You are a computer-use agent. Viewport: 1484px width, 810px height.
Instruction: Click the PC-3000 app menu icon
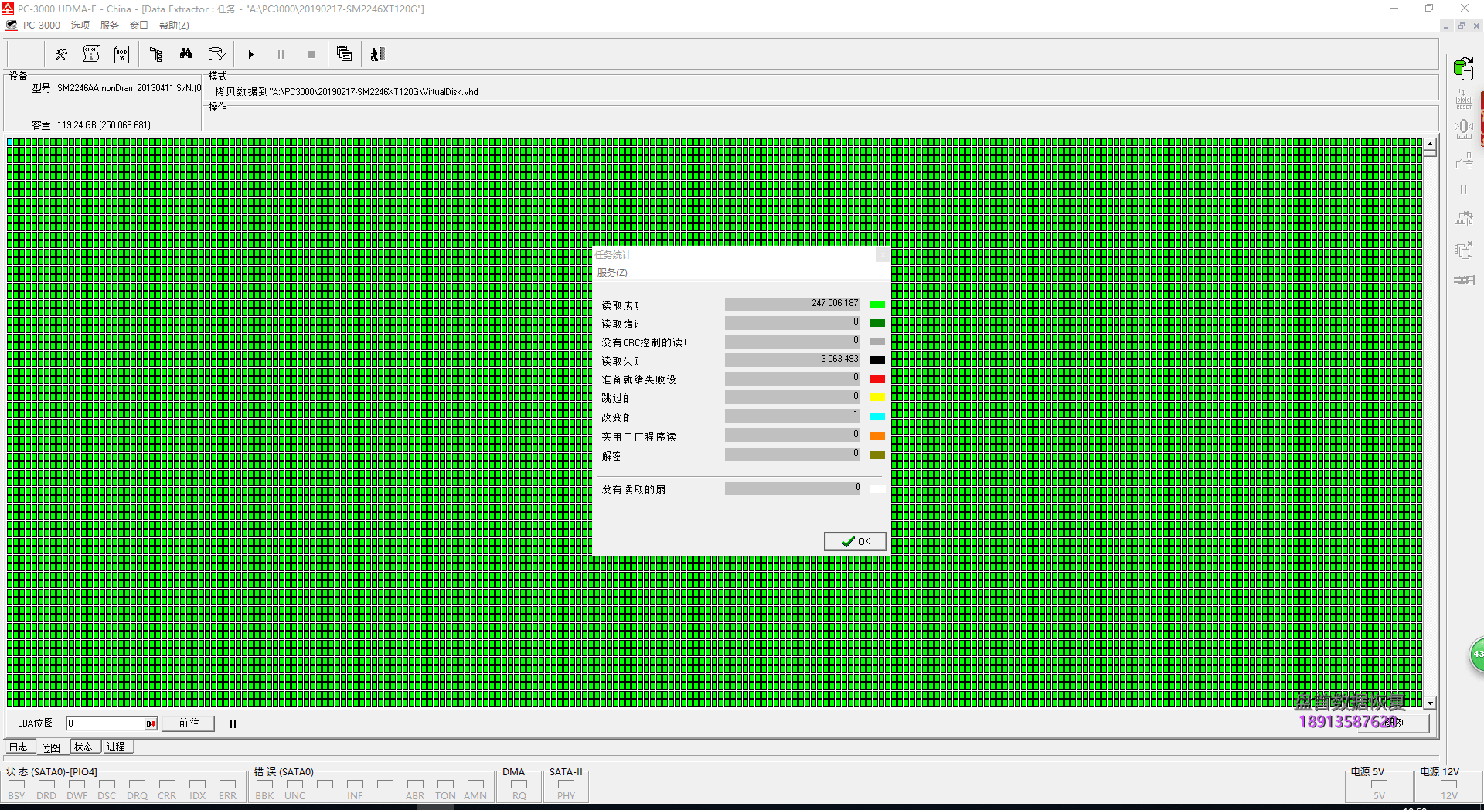(x=12, y=26)
